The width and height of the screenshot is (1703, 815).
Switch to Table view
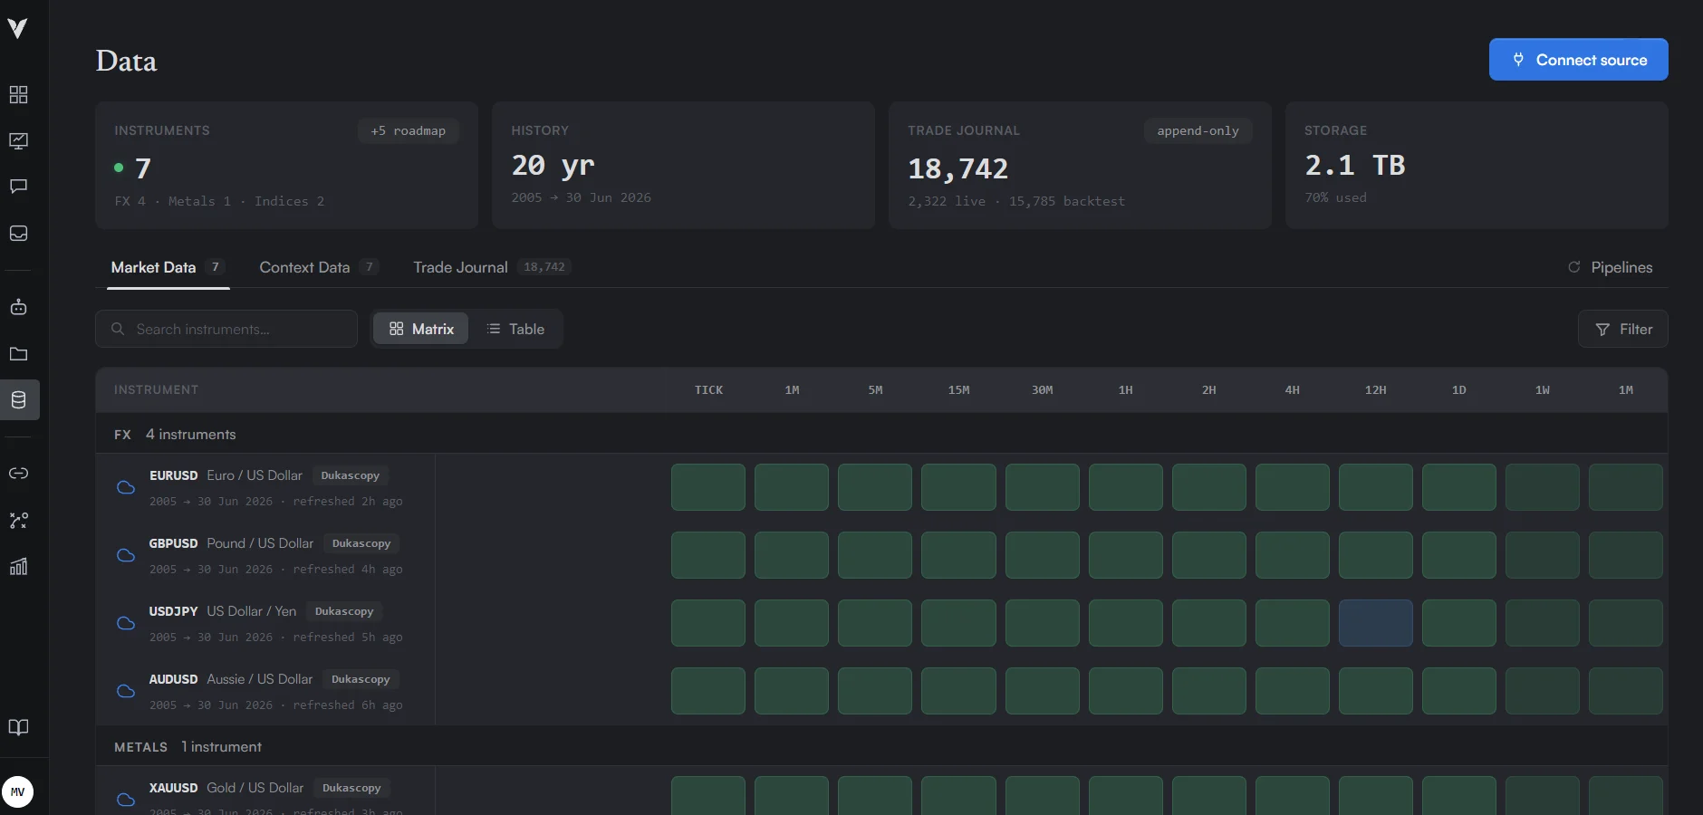pyautogui.click(x=515, y=329)
